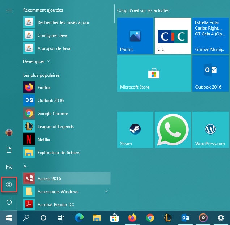Open Cortana circle in taskbar
Image resolution: width=230 pixels, height=225 pixels.
click(43, 218)
